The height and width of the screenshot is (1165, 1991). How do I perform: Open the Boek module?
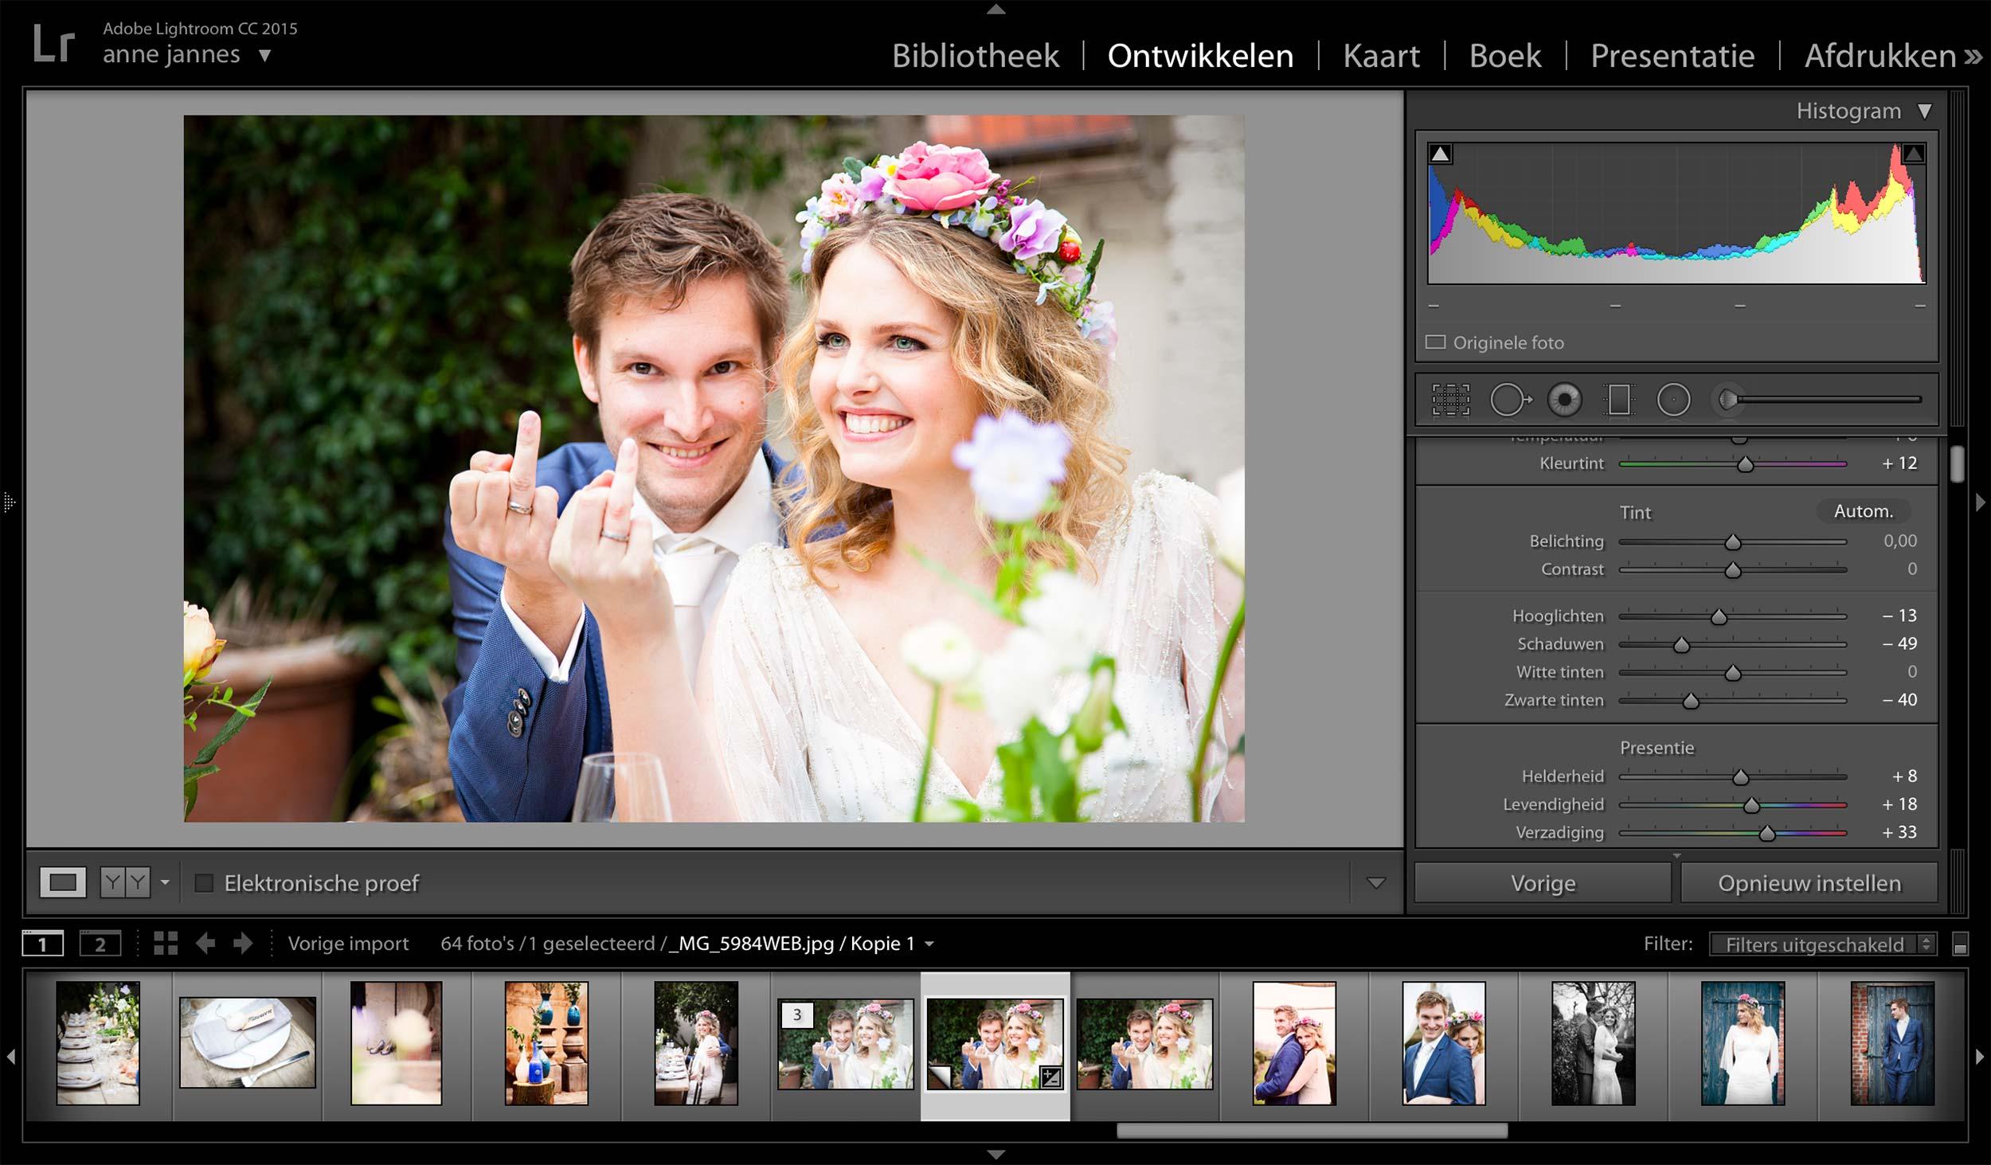1505,56
